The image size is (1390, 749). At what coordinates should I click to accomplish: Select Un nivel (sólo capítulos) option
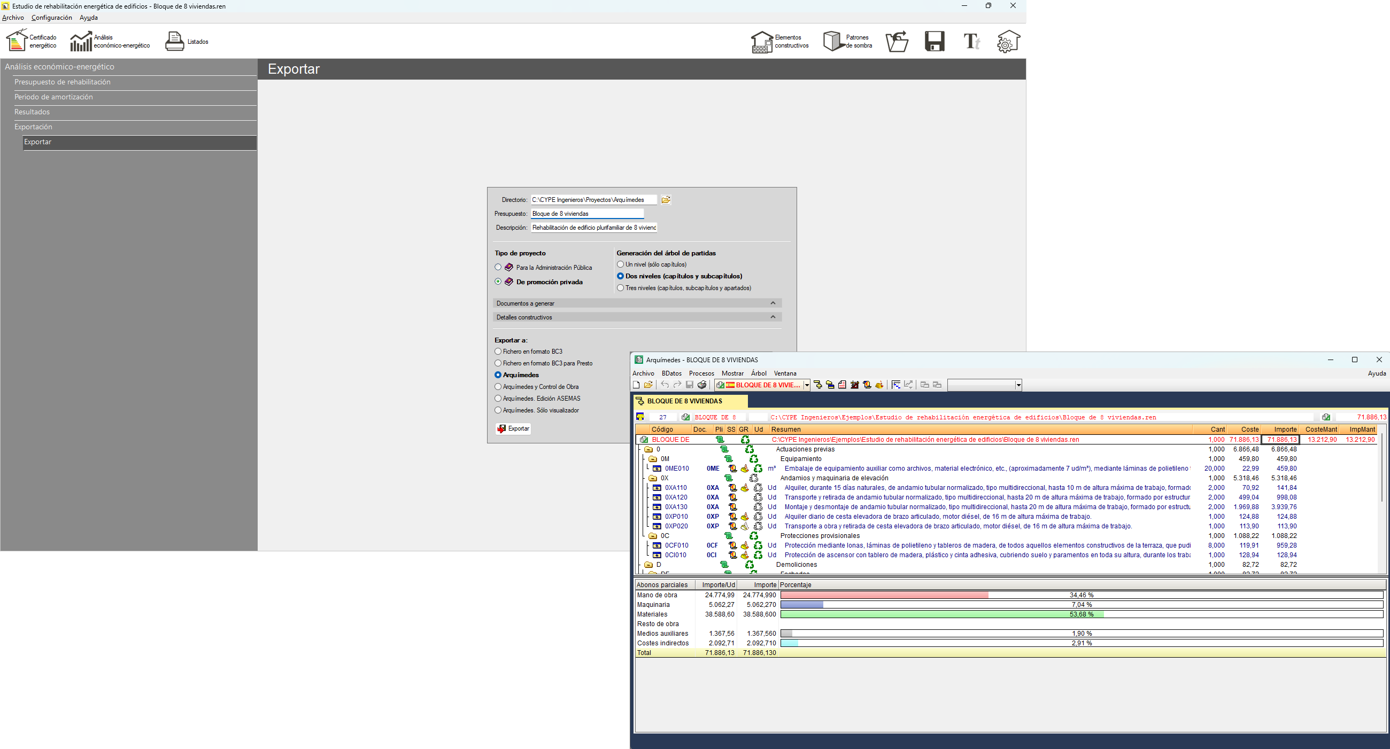coord(621,265)
